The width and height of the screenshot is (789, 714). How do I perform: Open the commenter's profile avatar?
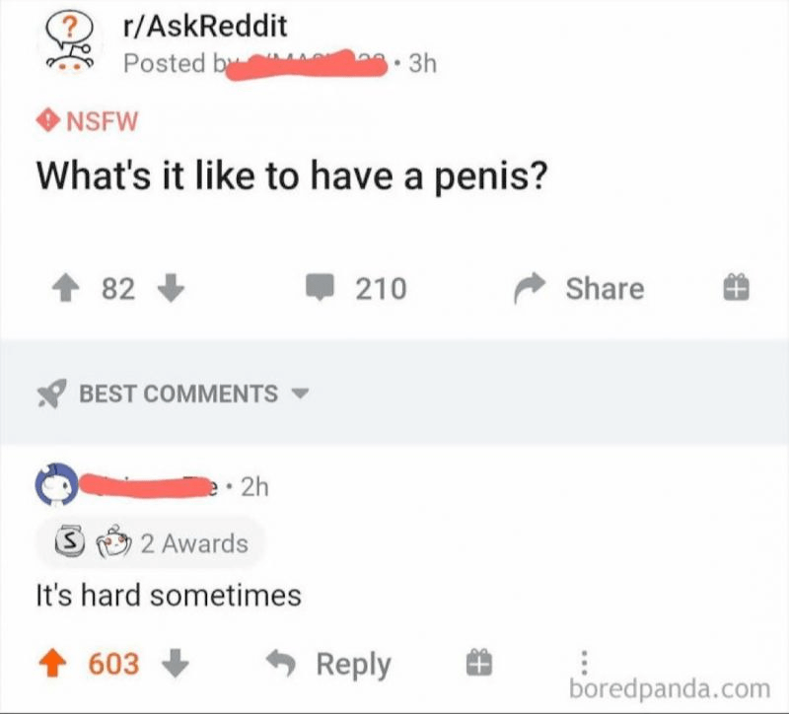tap(56, 484)
